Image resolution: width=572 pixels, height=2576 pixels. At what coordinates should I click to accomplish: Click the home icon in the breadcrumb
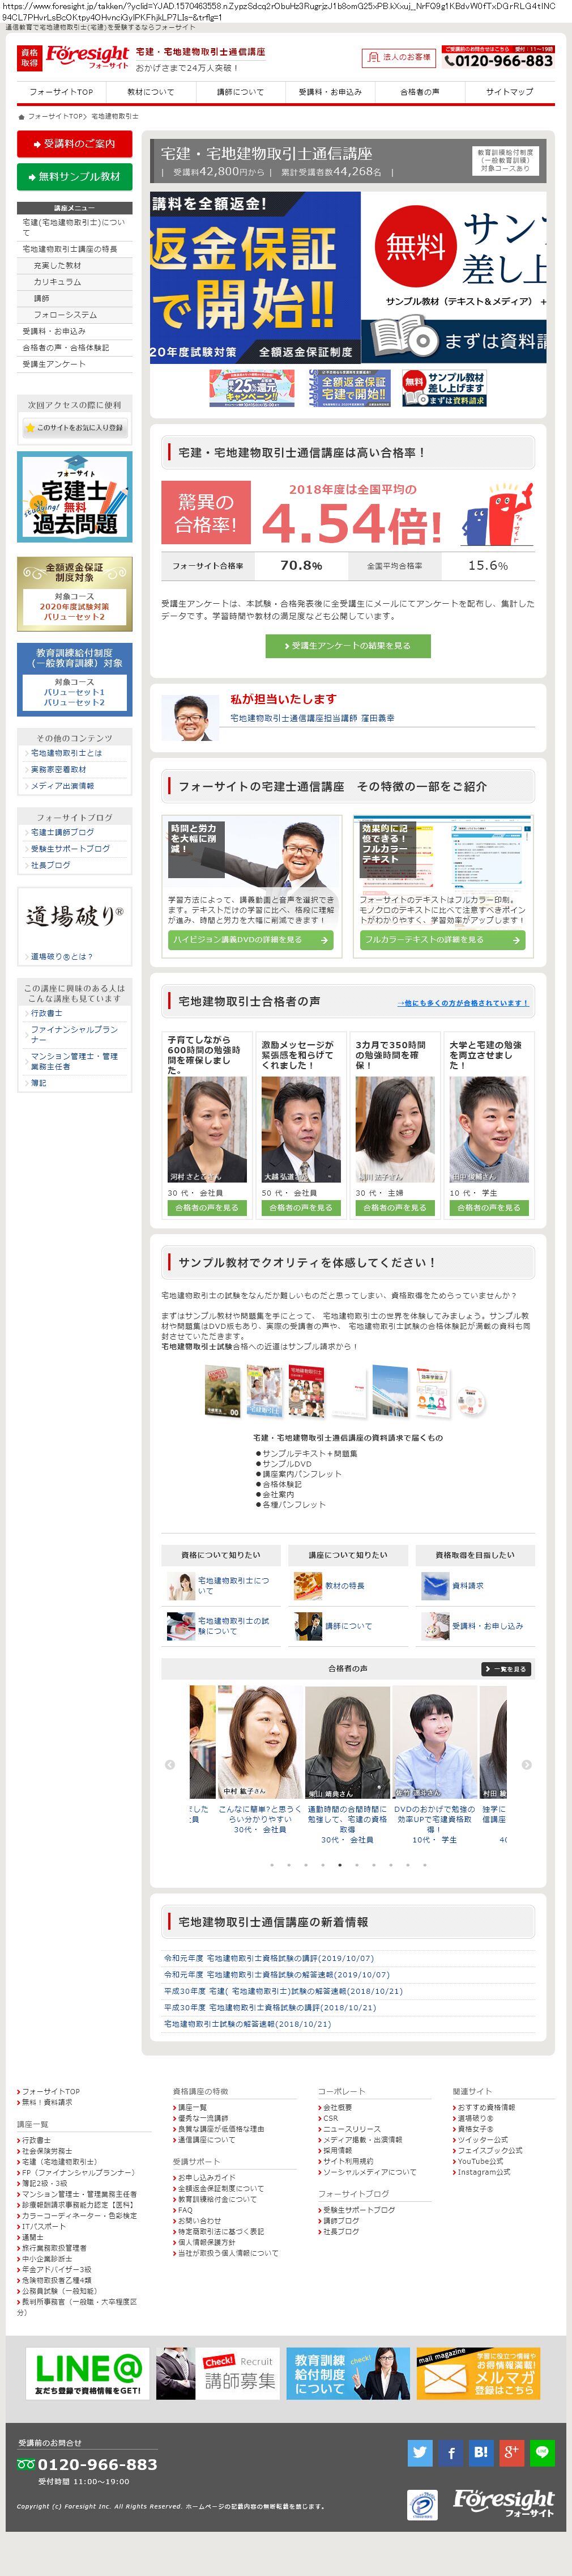coord(21,116)
